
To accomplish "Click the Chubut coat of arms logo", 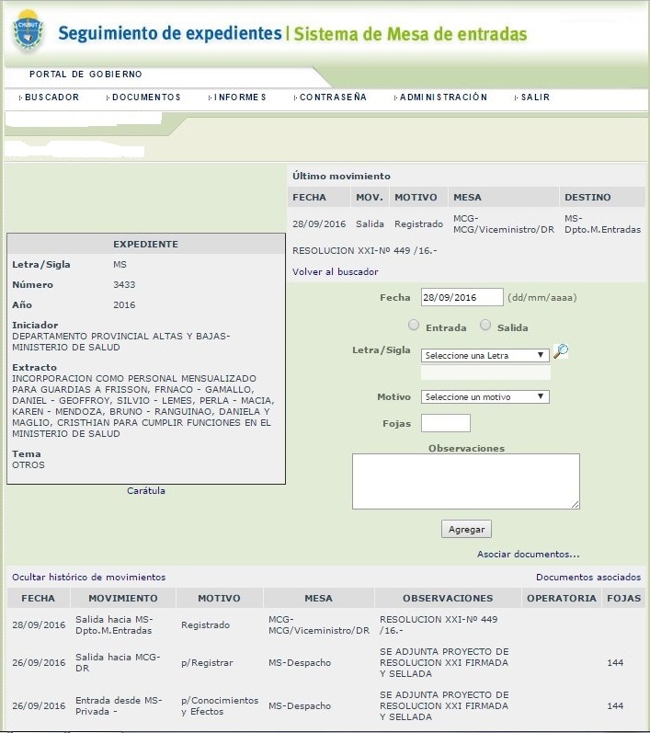I will pyautogui.click(x=29, y=31).
